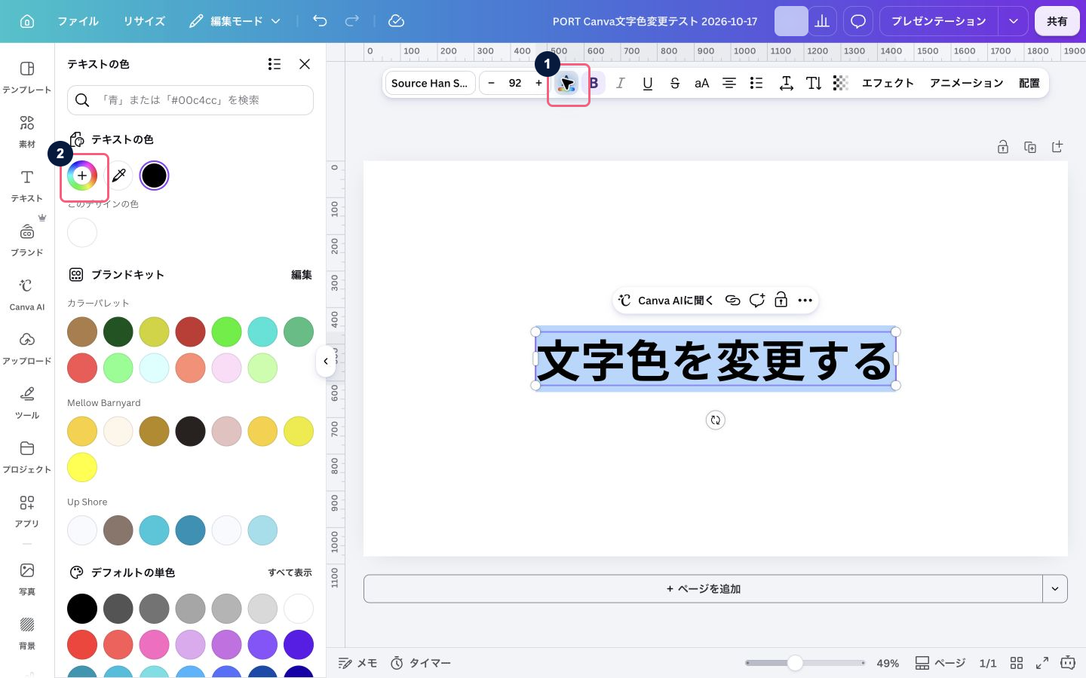Select the dark green palette swatch

pyautogui.click(x=118, y=331)
